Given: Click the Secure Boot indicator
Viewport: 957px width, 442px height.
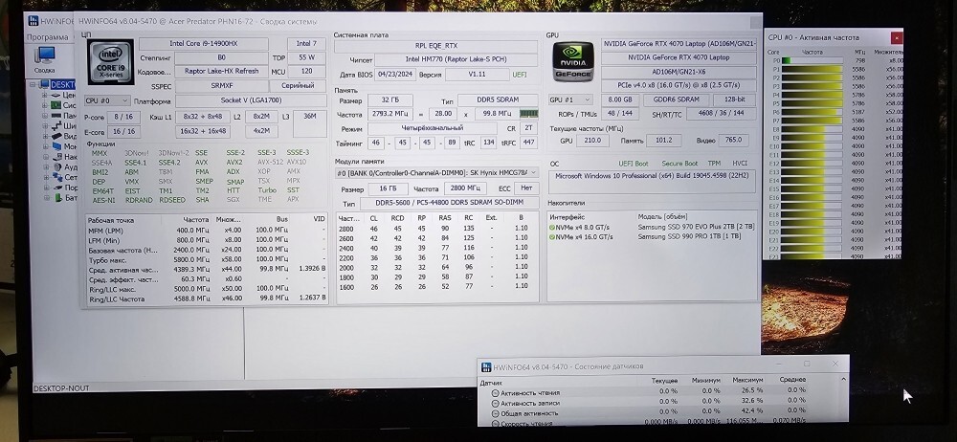Looking at the screenshot, I should (x=679, y=164).
